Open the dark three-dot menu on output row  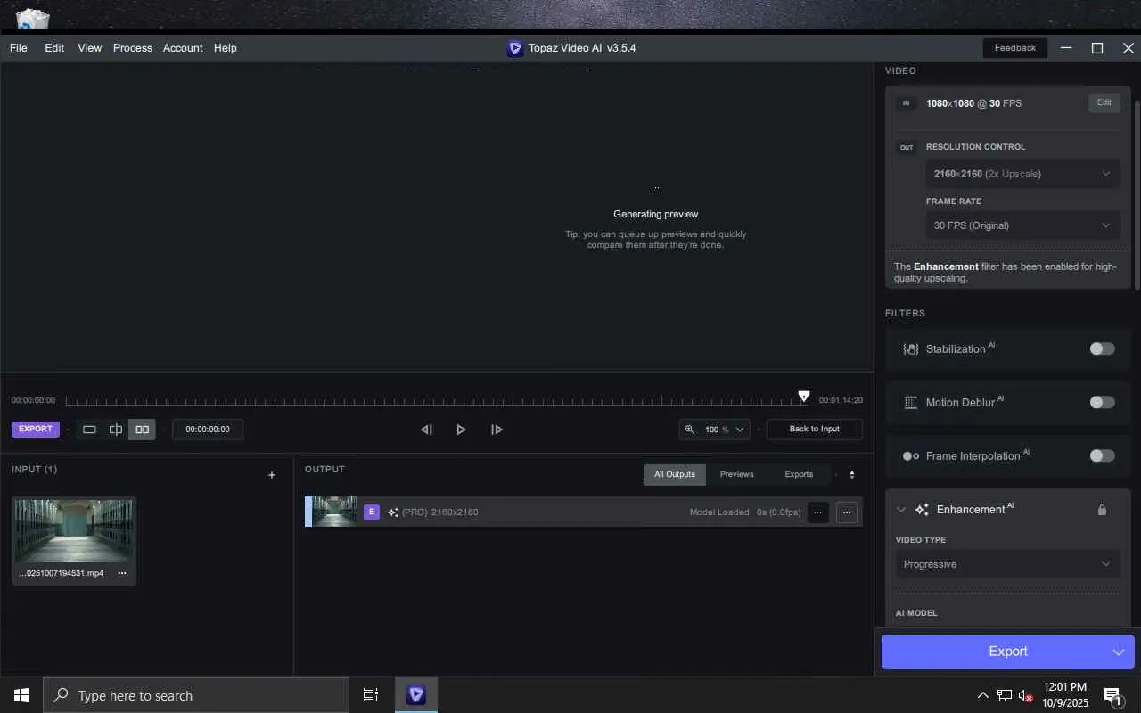coord(817,512)
